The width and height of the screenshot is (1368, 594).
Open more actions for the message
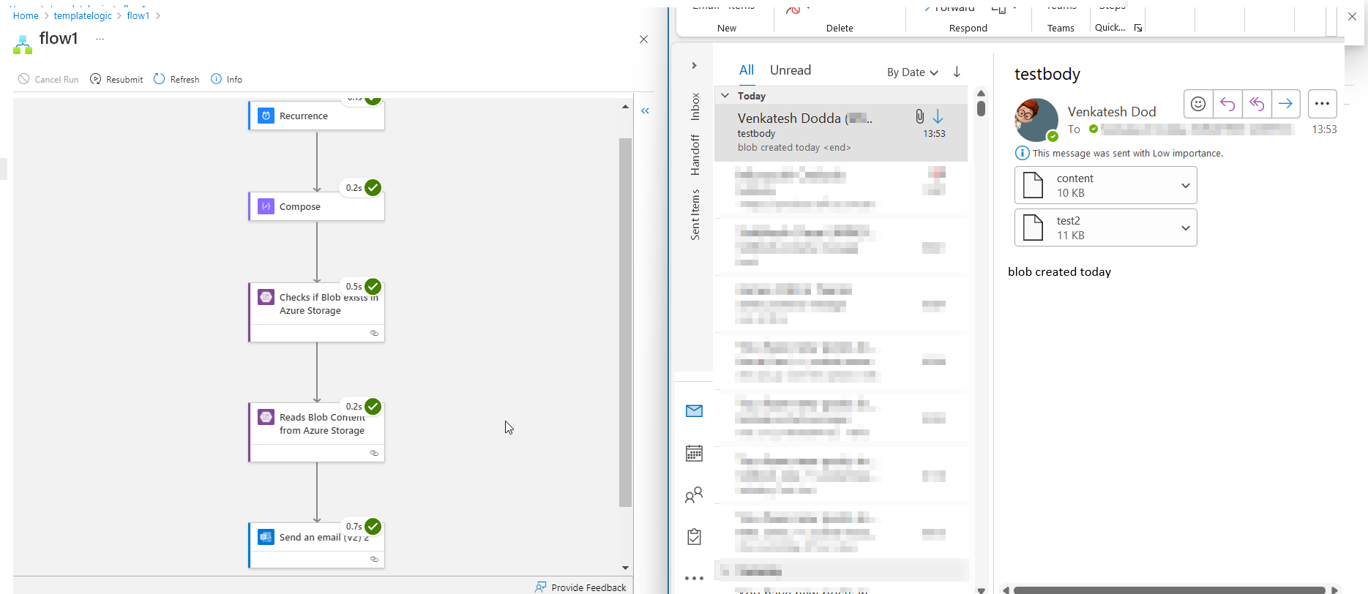click(x=1322, y=104)
